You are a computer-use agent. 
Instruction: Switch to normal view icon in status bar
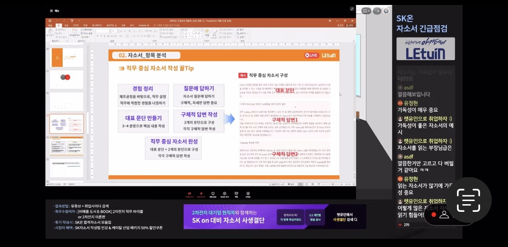300,184
